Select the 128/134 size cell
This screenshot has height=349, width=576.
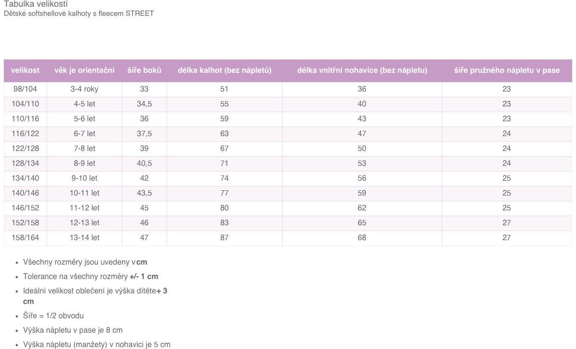25,163
